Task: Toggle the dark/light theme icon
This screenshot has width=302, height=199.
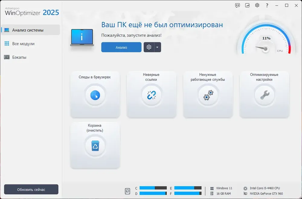Action: 247,5
